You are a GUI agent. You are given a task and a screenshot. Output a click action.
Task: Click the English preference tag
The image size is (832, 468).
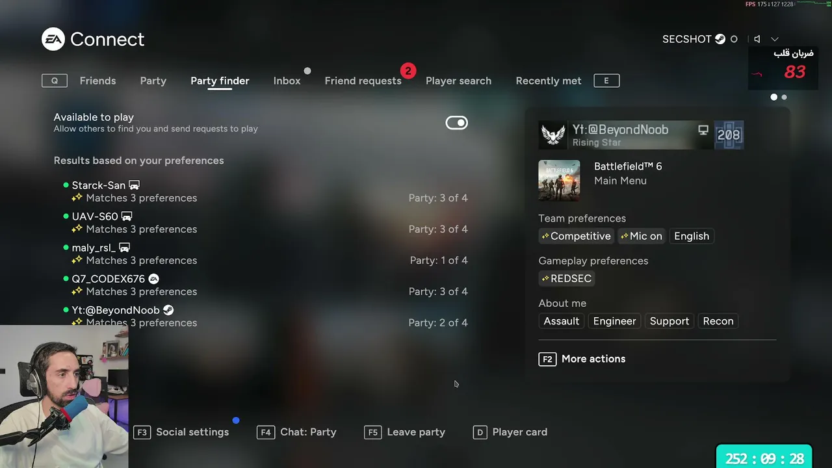692,236
